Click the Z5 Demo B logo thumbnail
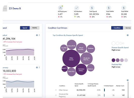This screenshot has width=134, height=98. 5,8
